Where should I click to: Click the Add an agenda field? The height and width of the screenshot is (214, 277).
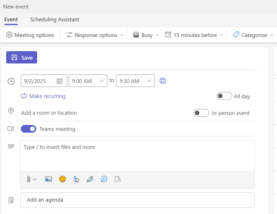click(x=137, y=200)
